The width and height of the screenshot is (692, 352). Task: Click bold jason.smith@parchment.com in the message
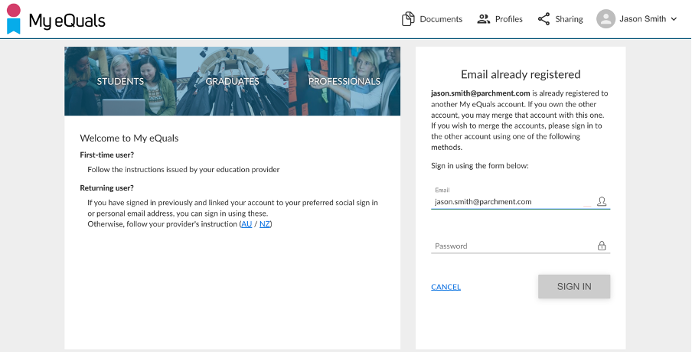[x=481, y=93]
